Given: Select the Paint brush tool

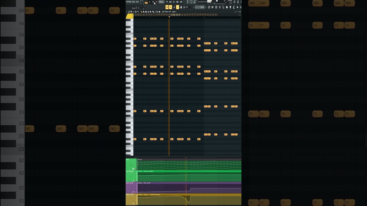Looking at the screenshot, I should tap(144, 12).
